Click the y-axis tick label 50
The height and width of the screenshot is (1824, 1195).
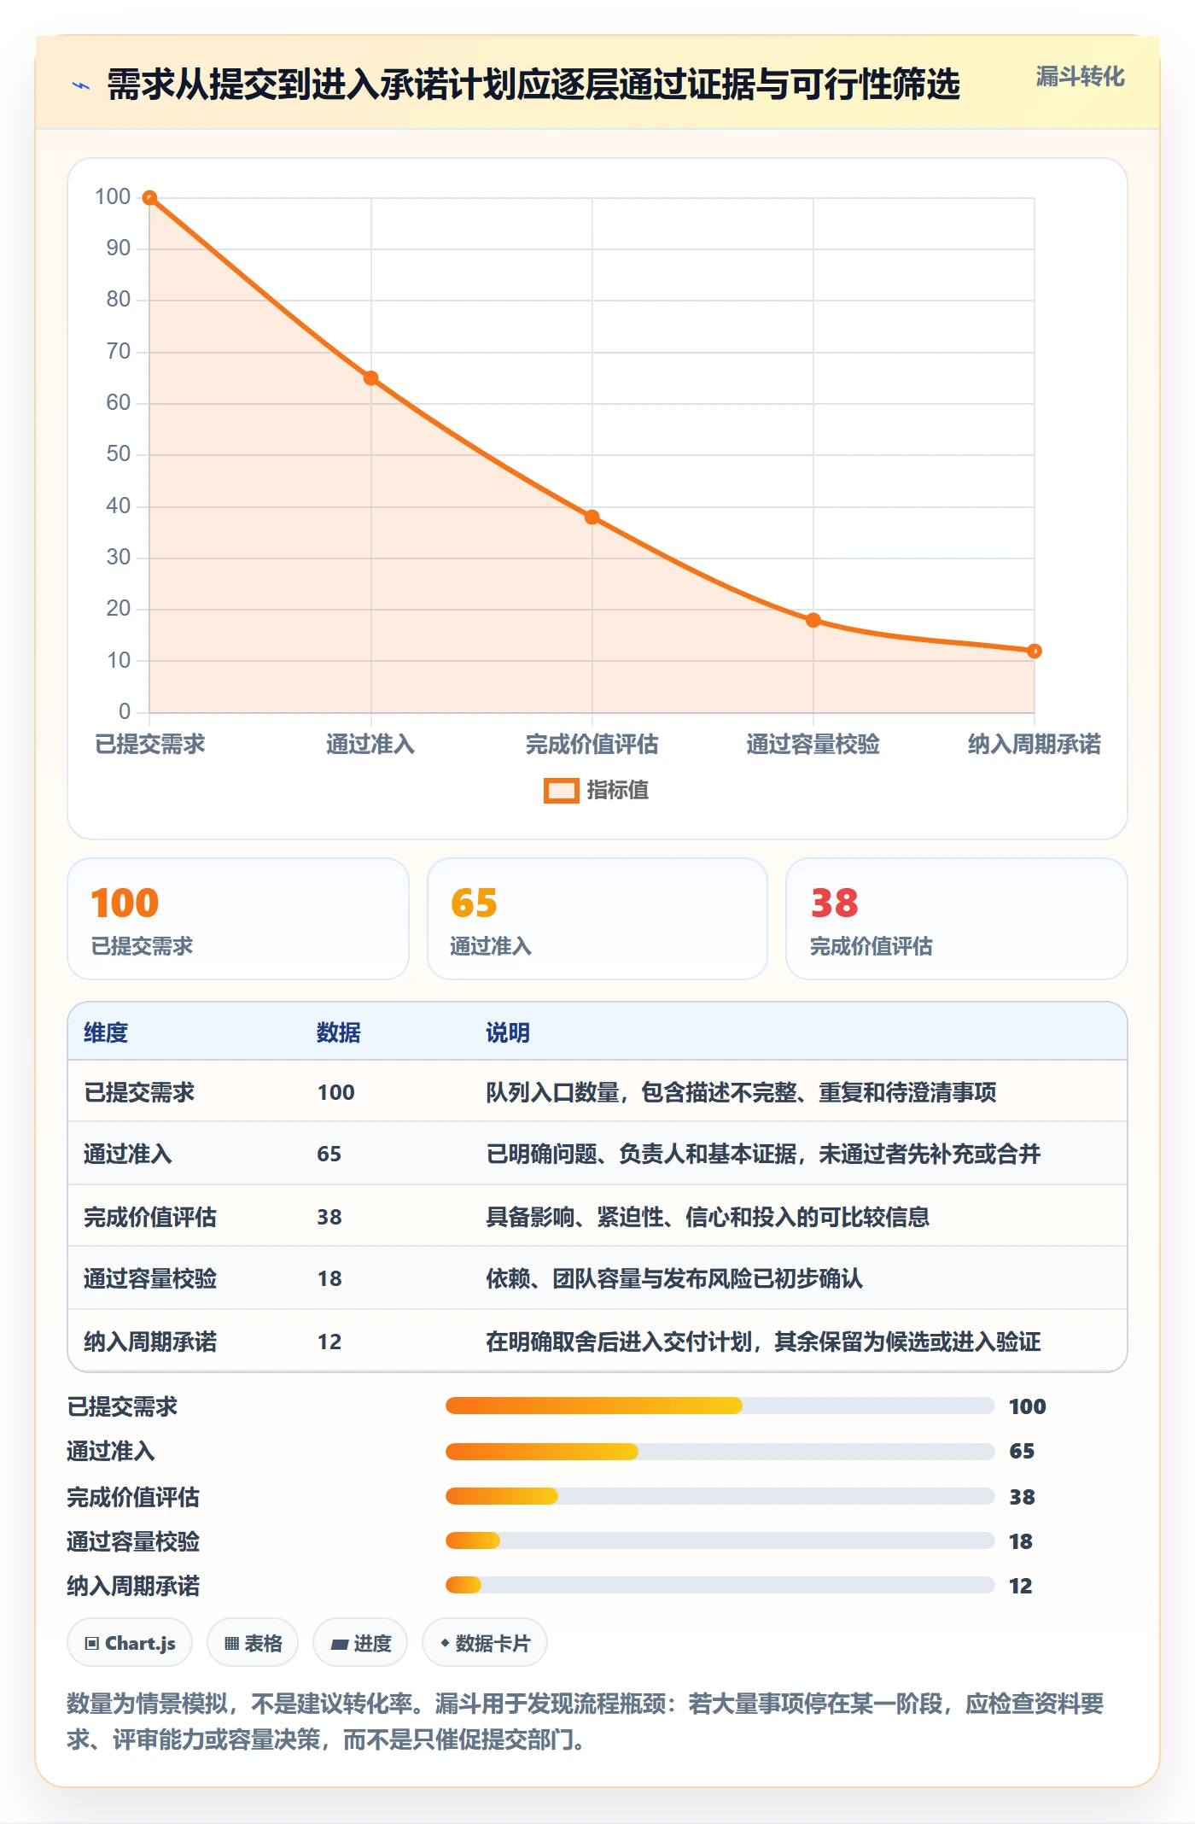pos(119,454)
